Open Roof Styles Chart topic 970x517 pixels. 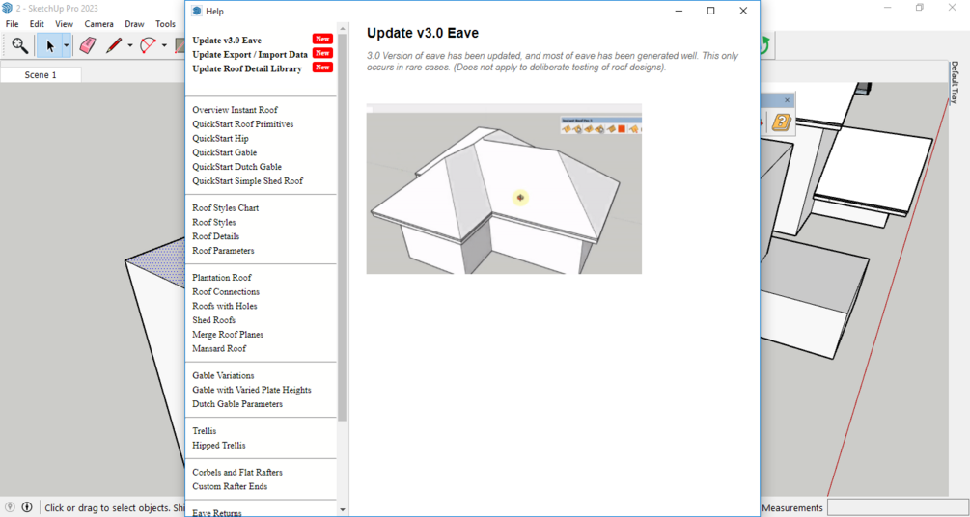point(225,208)
